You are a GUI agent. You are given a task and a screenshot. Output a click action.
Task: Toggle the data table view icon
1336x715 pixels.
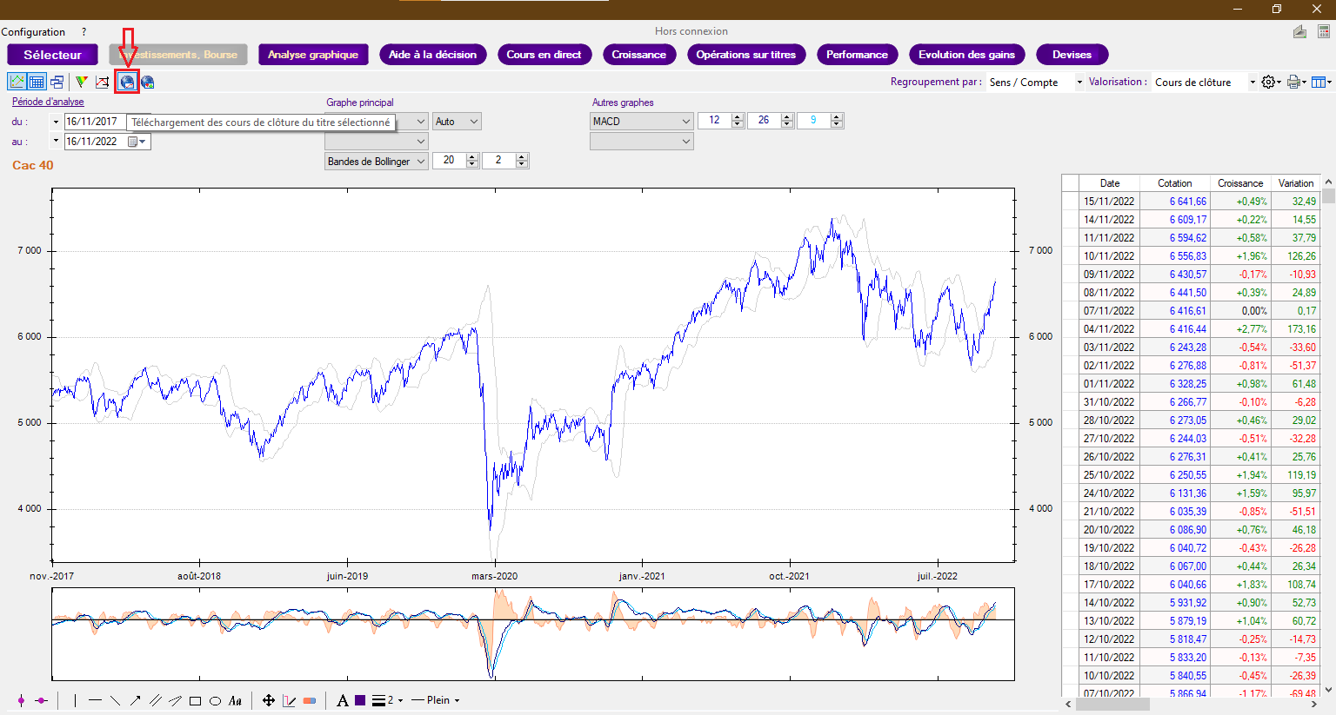[x=37, y=82]
